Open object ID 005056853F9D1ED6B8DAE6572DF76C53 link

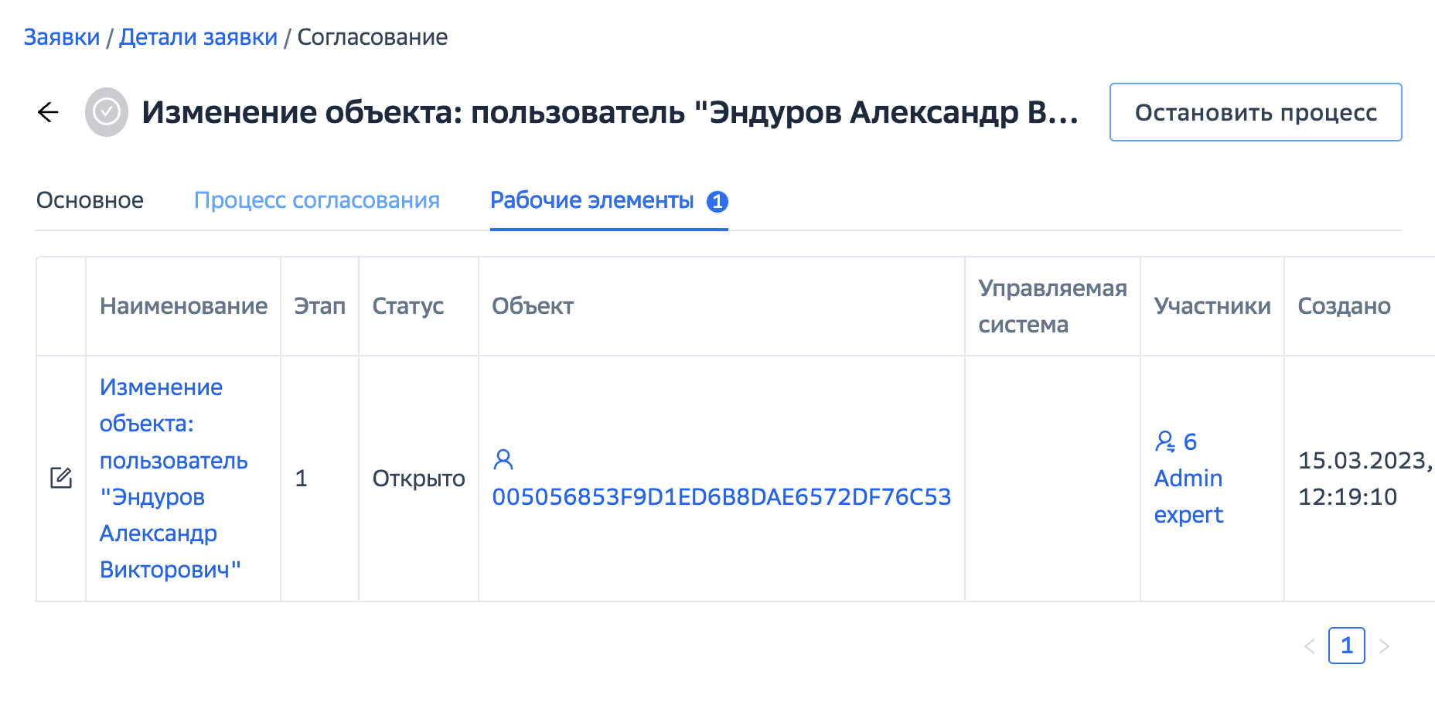click(721, 496)
